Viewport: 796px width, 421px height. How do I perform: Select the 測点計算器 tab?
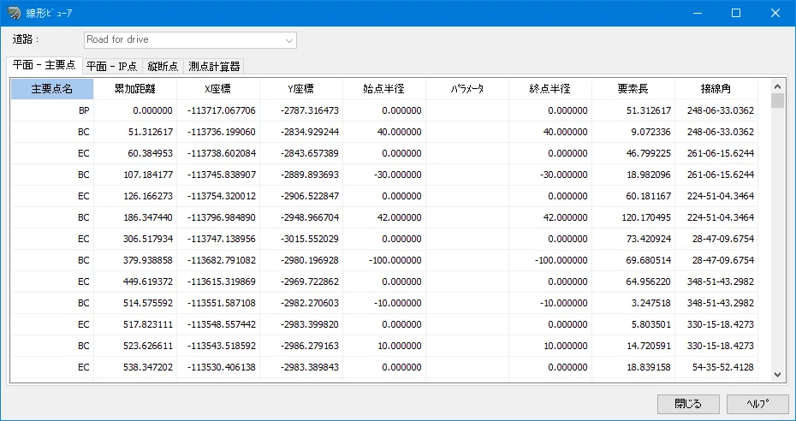pos(214,66)
